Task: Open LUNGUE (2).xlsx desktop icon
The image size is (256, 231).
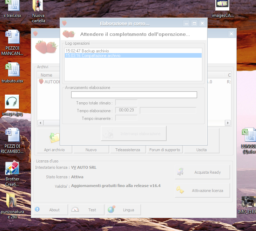Action: click(249, 141)
